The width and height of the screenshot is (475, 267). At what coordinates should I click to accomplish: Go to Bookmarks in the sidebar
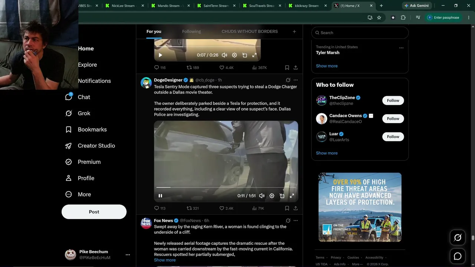point(86,129)
